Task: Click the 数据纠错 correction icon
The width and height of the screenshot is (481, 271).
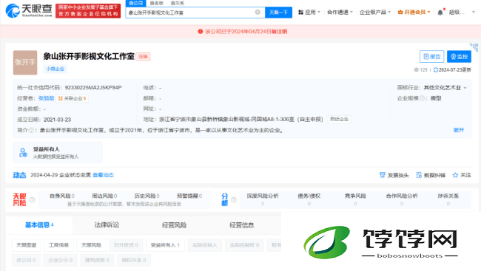Action: (419, 175)
